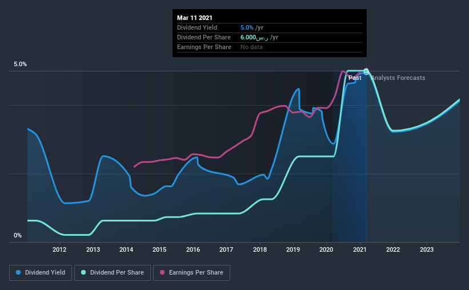Select the 2016 x-axis label

(x=193, y=249)
